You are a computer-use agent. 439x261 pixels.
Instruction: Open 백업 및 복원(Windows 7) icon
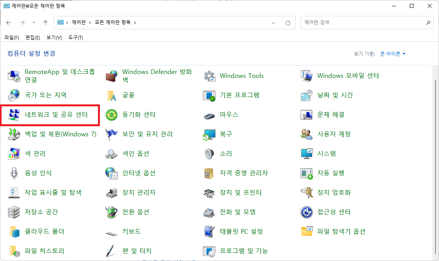[x=14, y=134]
